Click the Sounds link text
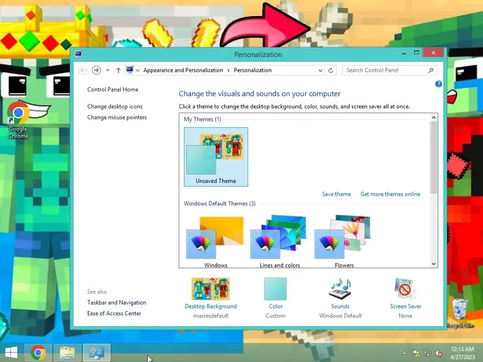The width and height of the screenshot is (483, 362). click(341, 306)
